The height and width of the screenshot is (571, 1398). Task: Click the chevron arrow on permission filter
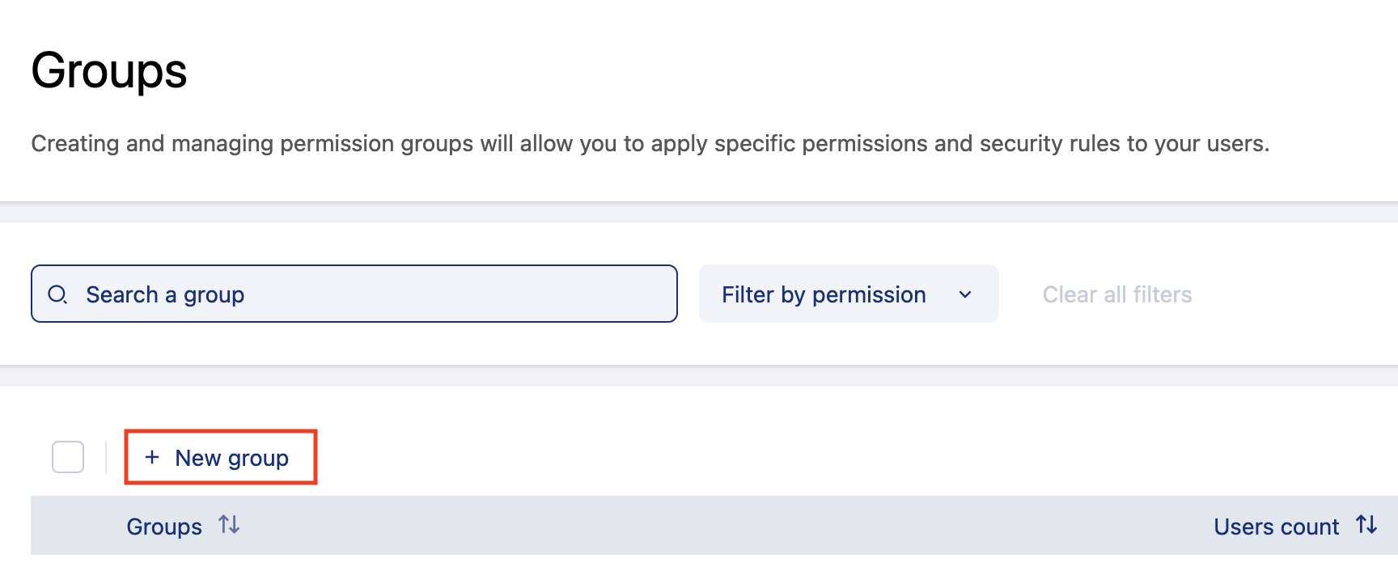(x=965, y=294)
